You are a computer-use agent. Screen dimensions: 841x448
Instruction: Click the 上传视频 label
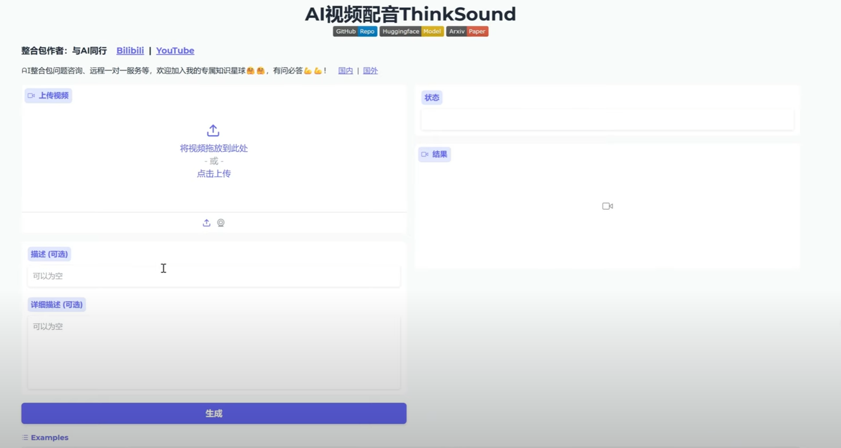tap(48, 95)
